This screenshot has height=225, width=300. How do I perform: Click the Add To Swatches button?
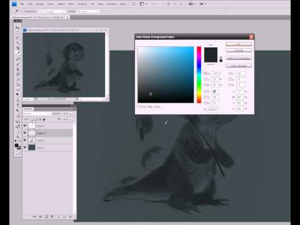coord(239,58)
